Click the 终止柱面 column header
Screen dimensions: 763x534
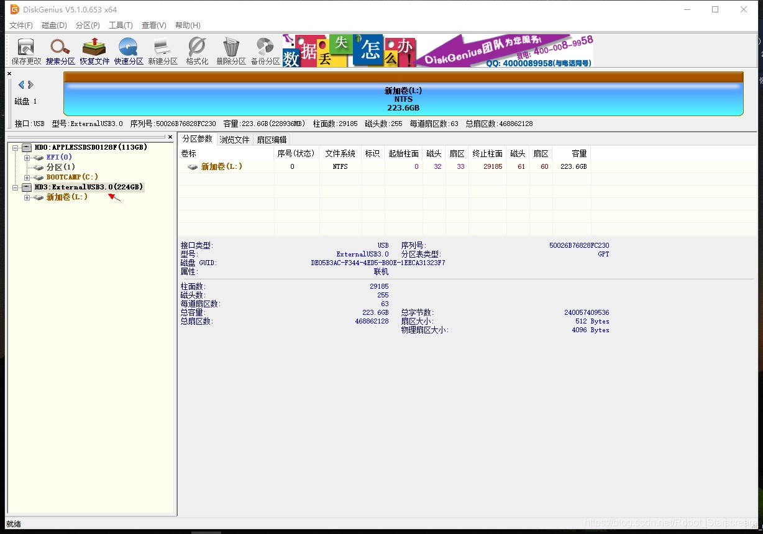click(488, 153)
